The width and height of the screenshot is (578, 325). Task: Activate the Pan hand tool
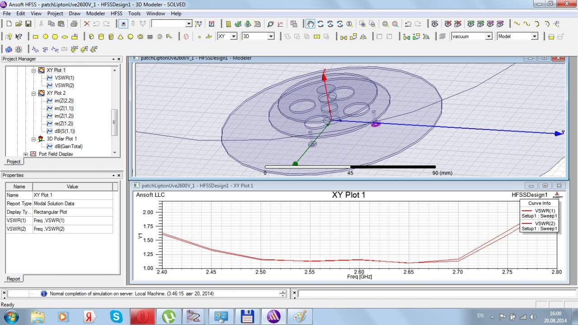pyautogui.click(x=310, y=24)
